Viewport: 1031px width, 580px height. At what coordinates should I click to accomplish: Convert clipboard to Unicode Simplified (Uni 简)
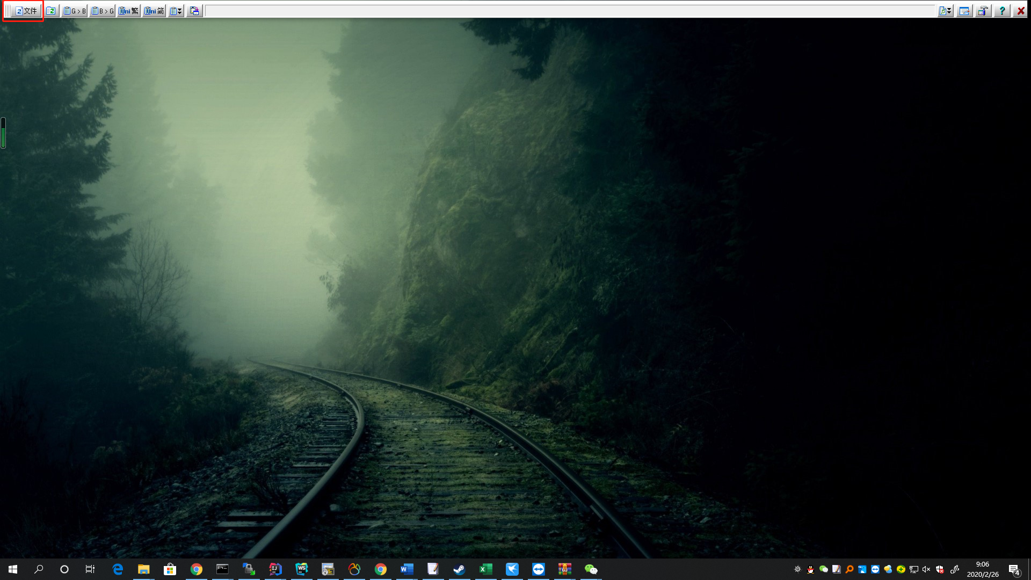point(154,11)
